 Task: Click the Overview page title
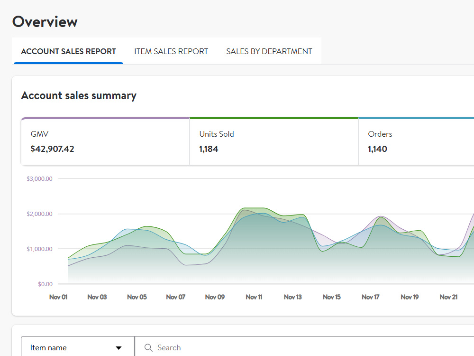(45, 22)
